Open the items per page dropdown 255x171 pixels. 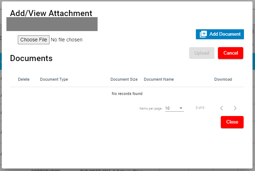175,108
